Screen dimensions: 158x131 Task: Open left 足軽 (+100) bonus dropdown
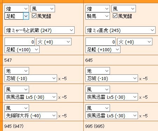(x=22, y=50)
